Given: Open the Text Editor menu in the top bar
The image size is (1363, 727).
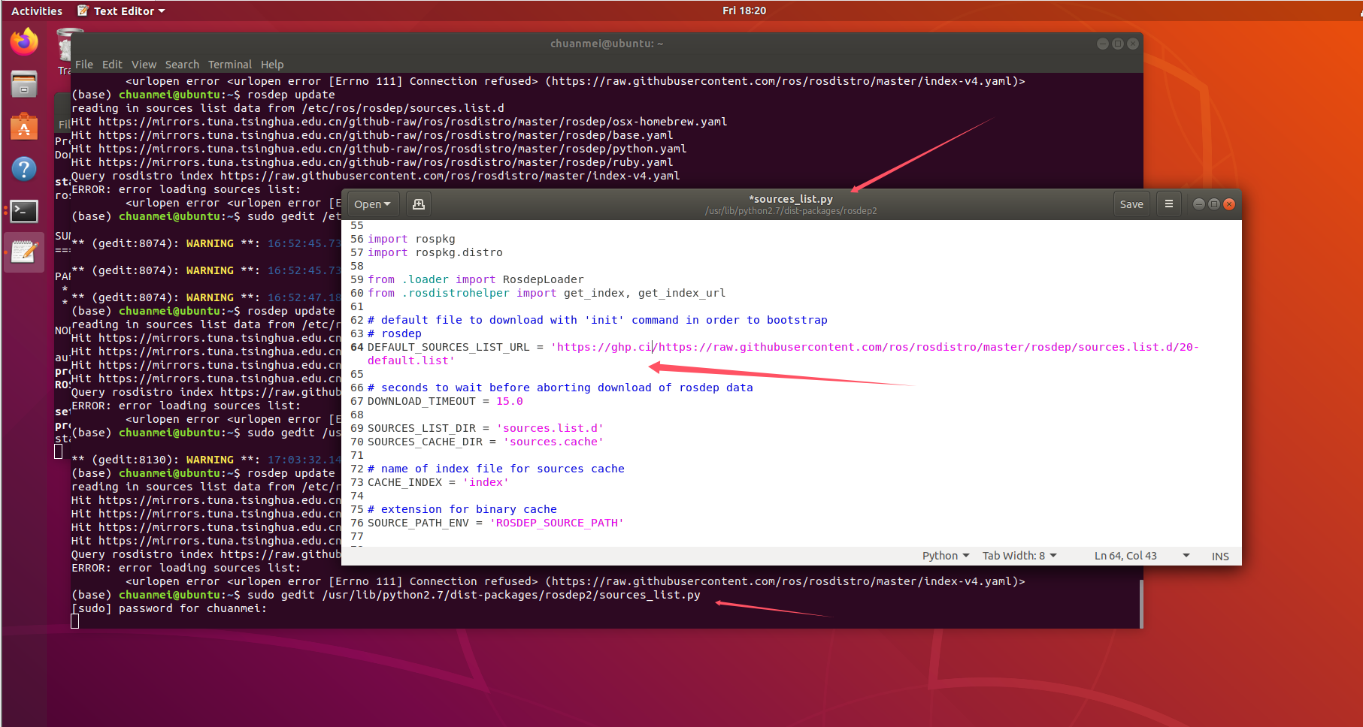Looking at the screenshot, I should pyautogui.click(x=121, y=11).
